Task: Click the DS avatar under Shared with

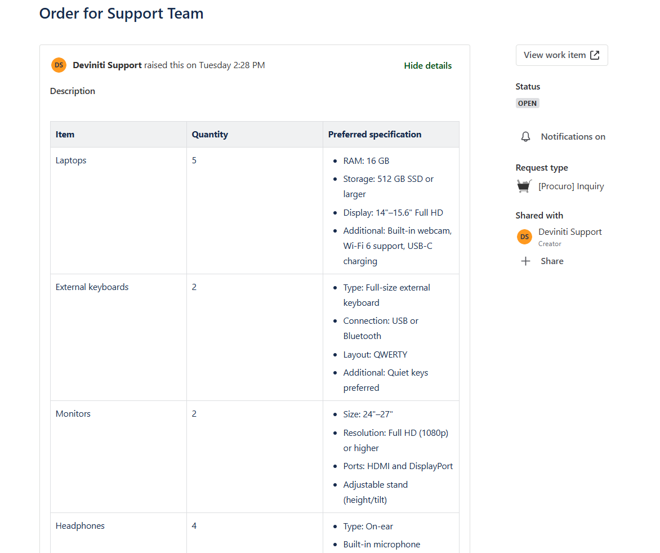Action: [524, 237]
